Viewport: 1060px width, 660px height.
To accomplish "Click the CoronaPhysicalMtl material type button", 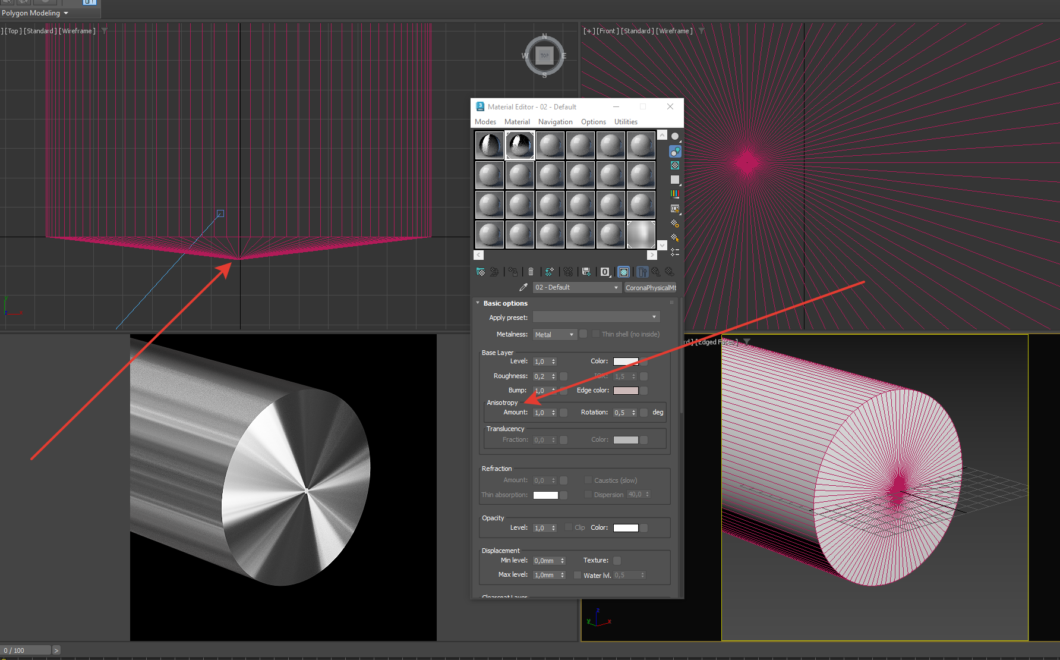I will click(x=651, y=288).
